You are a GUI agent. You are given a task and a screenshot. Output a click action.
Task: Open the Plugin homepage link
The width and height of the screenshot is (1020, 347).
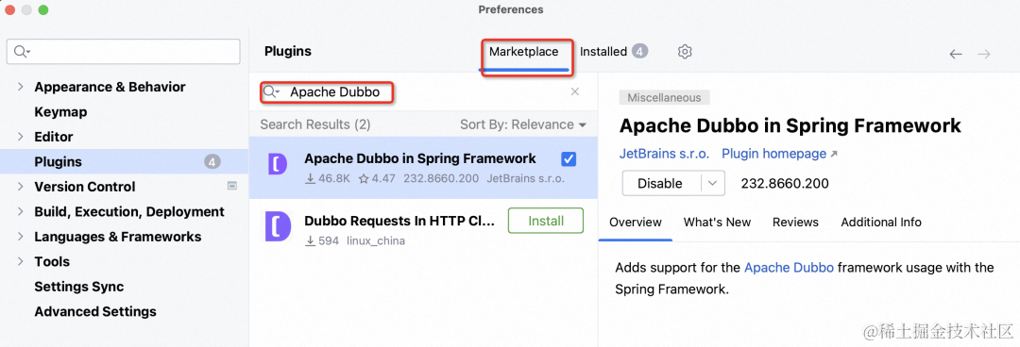coord(779,154)
